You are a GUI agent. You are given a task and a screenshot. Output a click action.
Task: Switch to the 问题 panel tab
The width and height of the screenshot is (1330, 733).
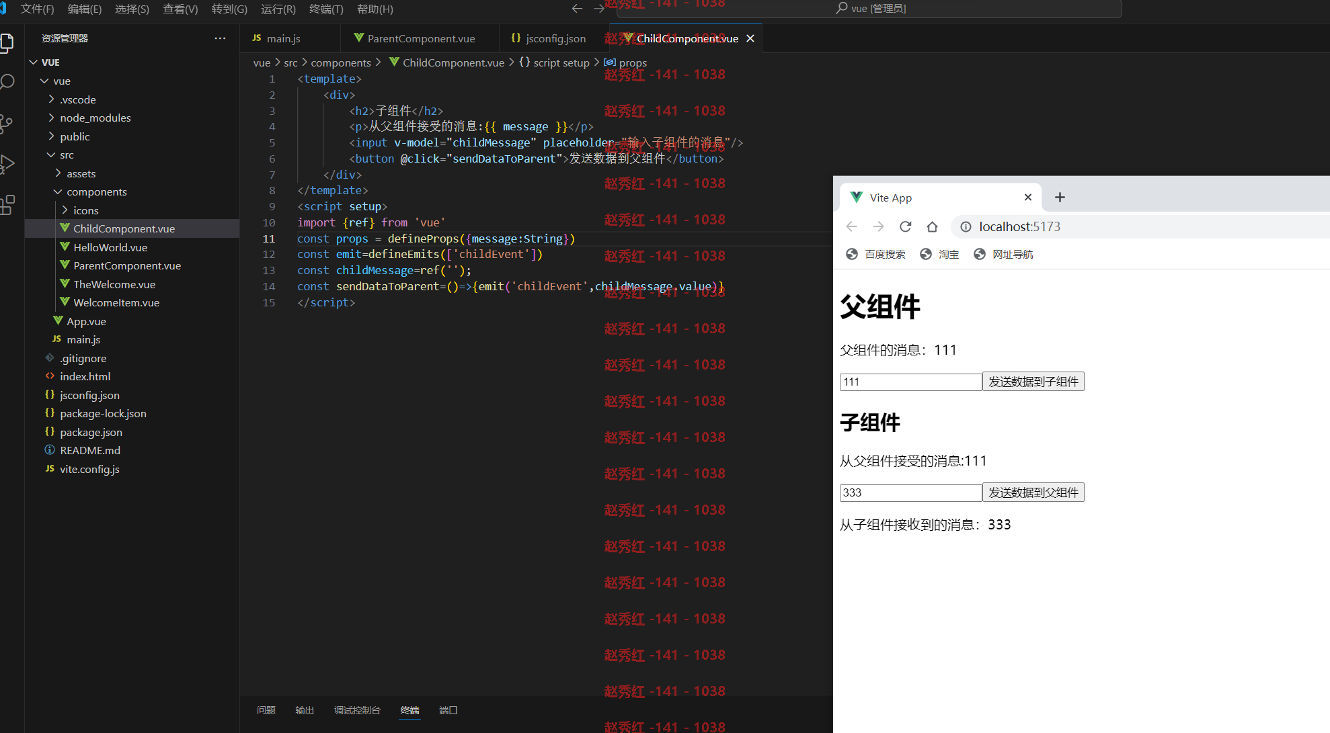[x=266, y=710]
